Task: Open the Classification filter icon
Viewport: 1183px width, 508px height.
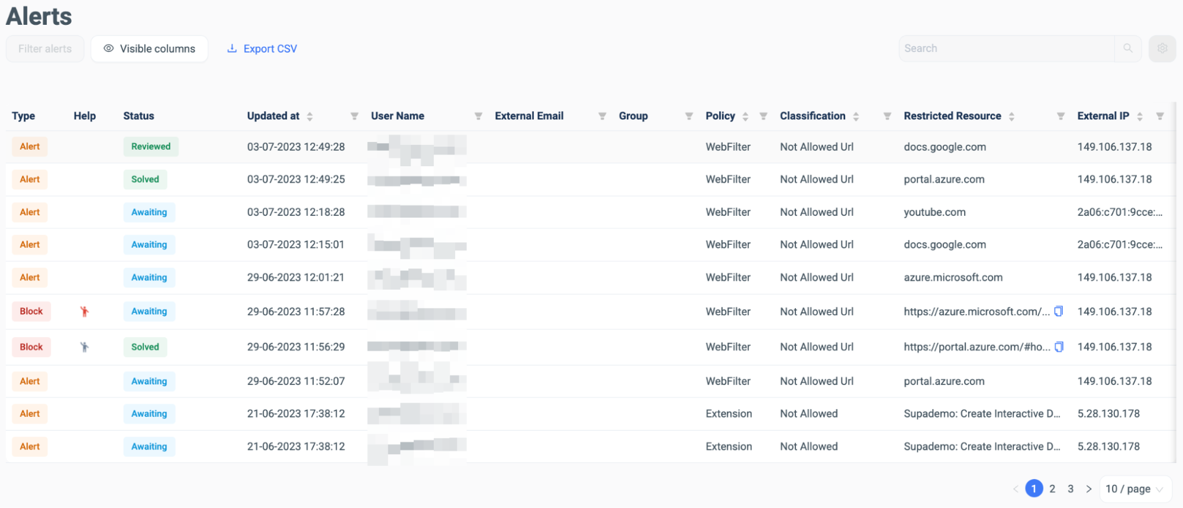Action: click(887, 116)
